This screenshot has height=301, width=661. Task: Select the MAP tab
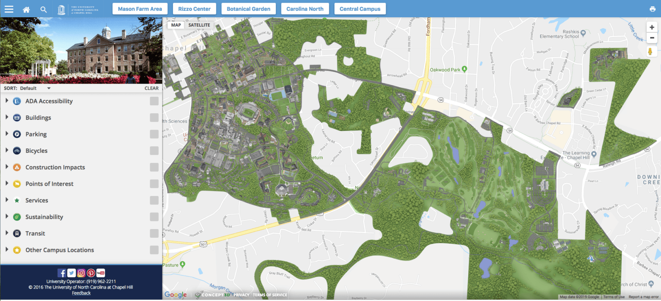(176, 25)
